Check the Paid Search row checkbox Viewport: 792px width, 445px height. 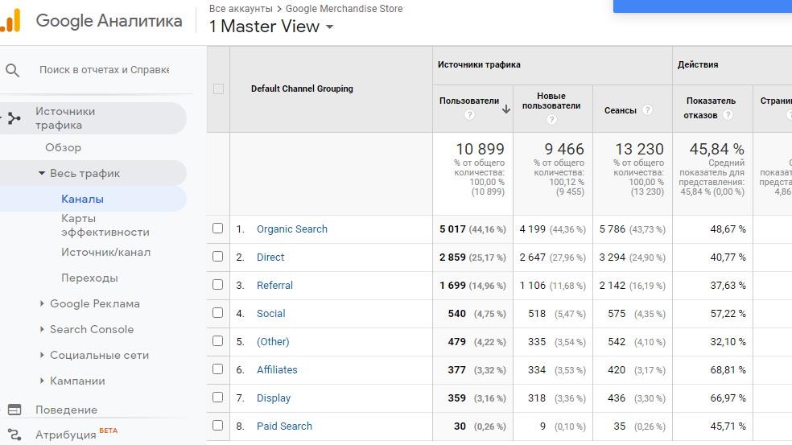click(217, 426)
